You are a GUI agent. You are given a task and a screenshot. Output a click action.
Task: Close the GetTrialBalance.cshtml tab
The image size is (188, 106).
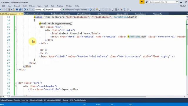pyautogui.click(x=22, y=14)
